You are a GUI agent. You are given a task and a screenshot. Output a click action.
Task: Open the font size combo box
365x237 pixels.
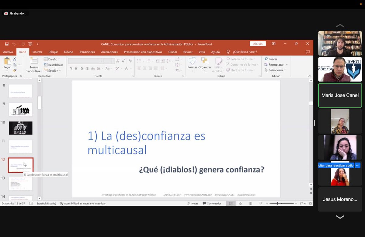[109, 61]
